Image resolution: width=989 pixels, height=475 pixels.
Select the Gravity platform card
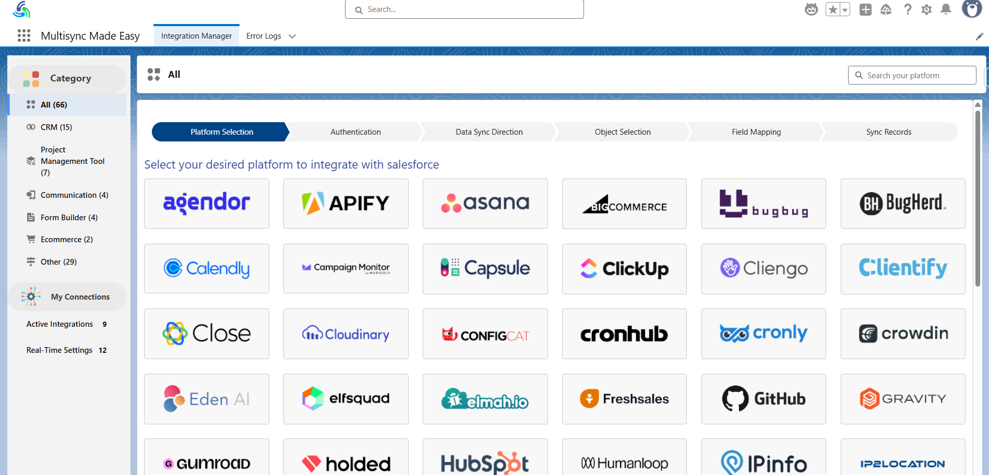pos(903,399)
